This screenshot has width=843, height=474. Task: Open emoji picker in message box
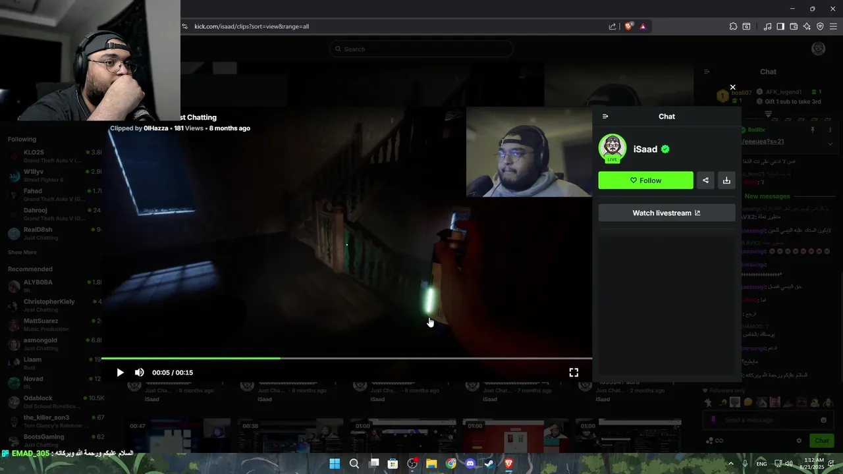click(823, 420)
